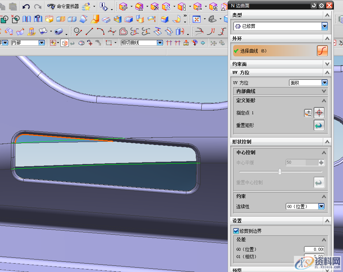Click the Undo arrow icon

[26, 6]
